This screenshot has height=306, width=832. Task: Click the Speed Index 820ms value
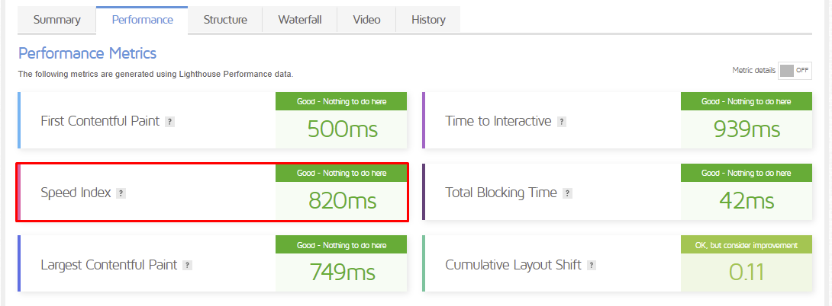342,201
